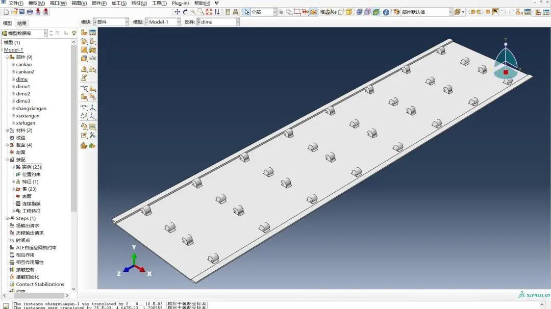Click the Print icon in toolbar
Viewport: 551px width, 309px height.
point(30,12)
